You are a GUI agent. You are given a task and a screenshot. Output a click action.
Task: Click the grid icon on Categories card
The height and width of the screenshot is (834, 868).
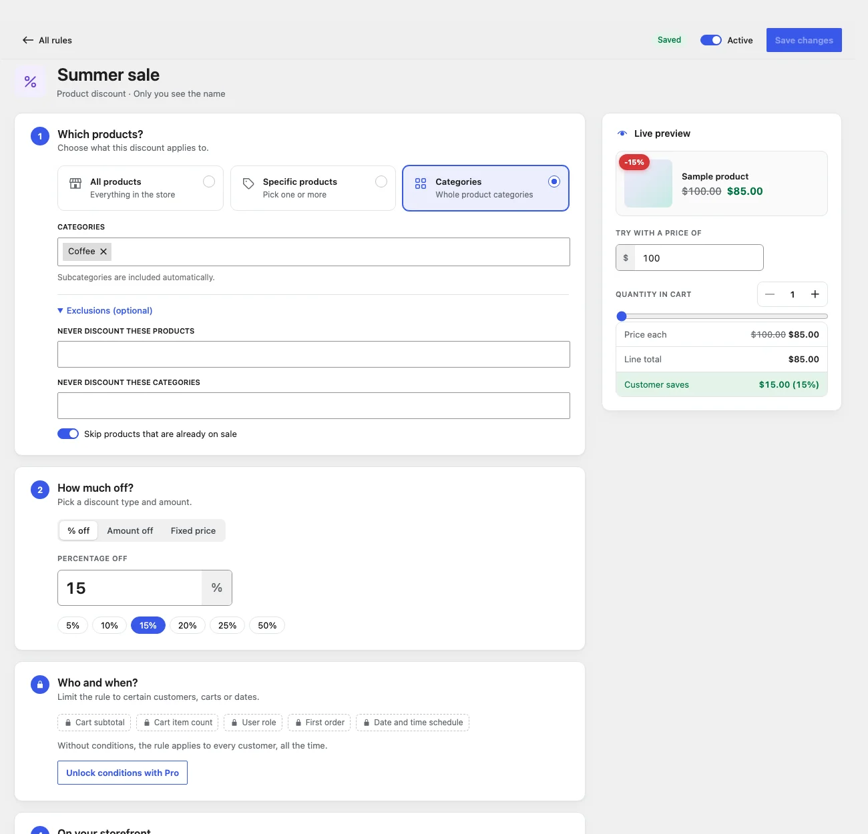(x=421, y=183)
